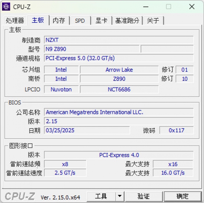Minimize the CPU-Z window
The width and height of the screenshot is (204, 203).
click(x=146, y=7)
